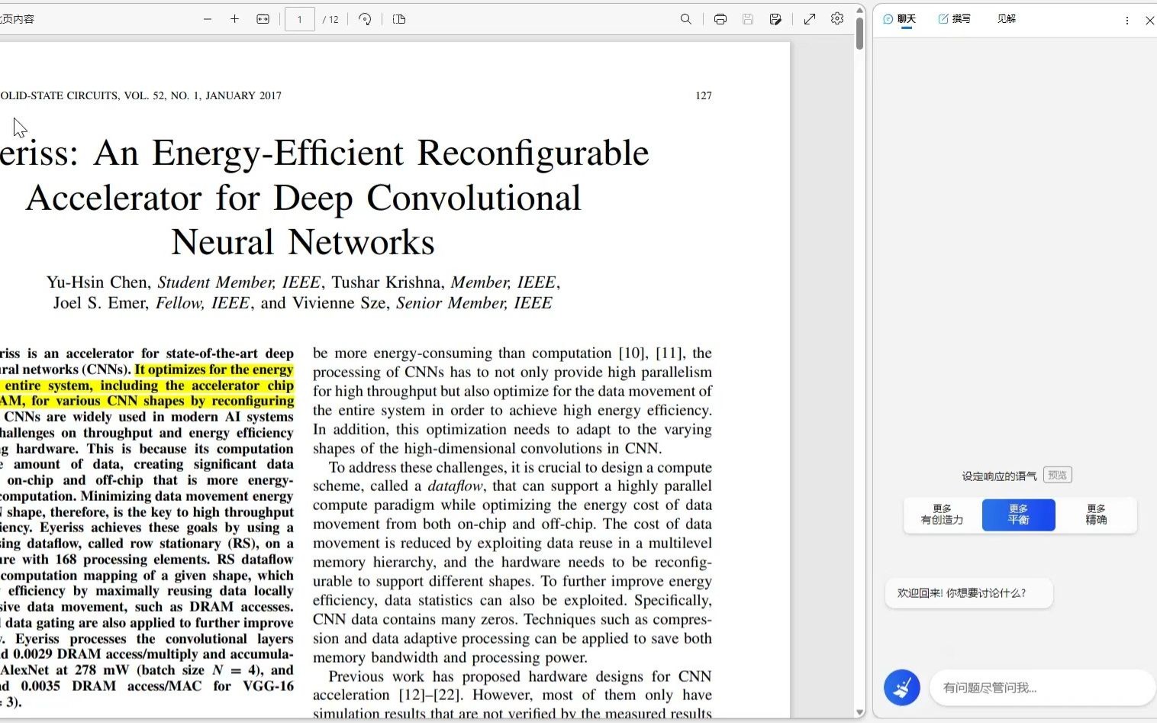Rotate the PDF page
This screenshot has width=1157, height=723.
[365, 19]
